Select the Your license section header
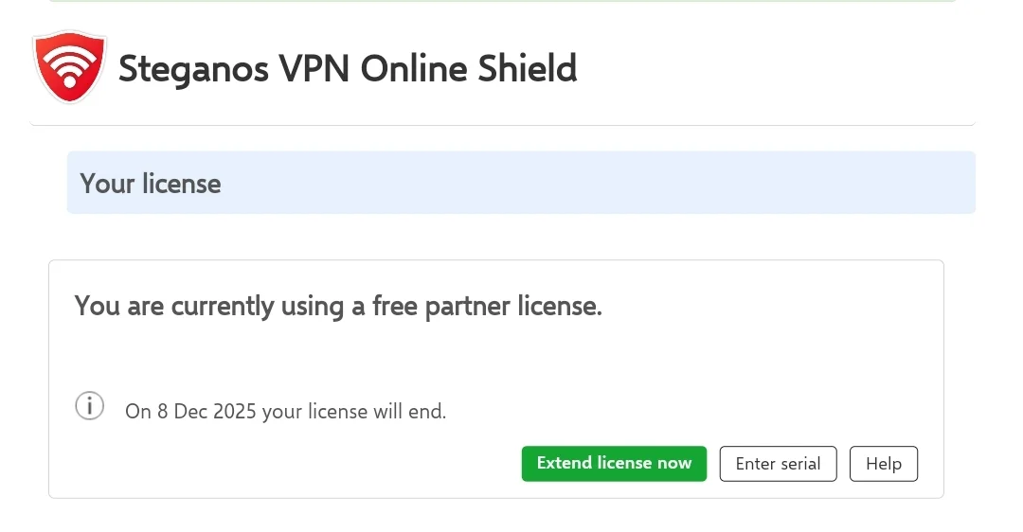 point(521,183)
